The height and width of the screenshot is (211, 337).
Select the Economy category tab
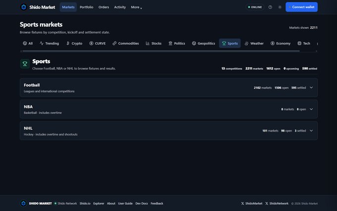[281, 43]
